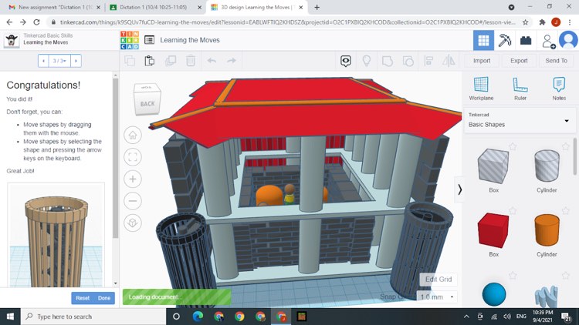Viewport: 579px width, 325px height.
Task: Click the Delete trash can icon
Action: pos(191,60)
